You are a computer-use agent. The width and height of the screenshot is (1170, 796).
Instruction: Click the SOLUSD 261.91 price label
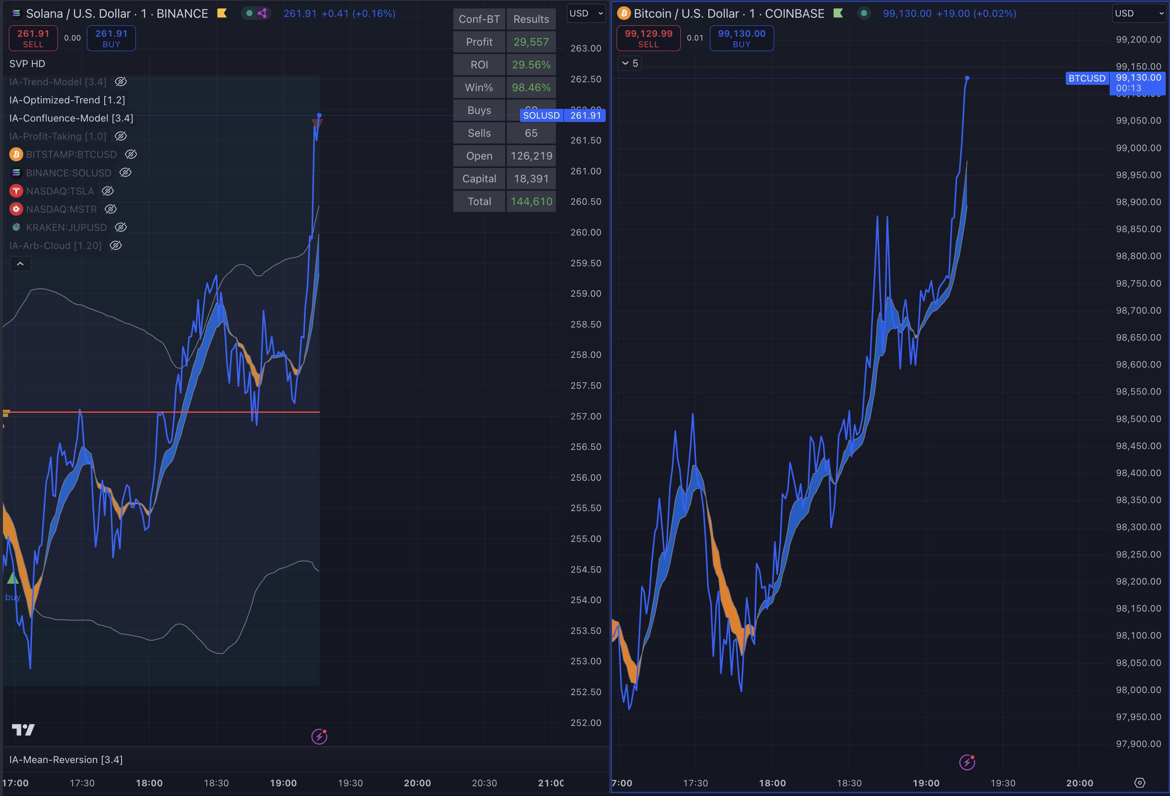pos(563,115)
